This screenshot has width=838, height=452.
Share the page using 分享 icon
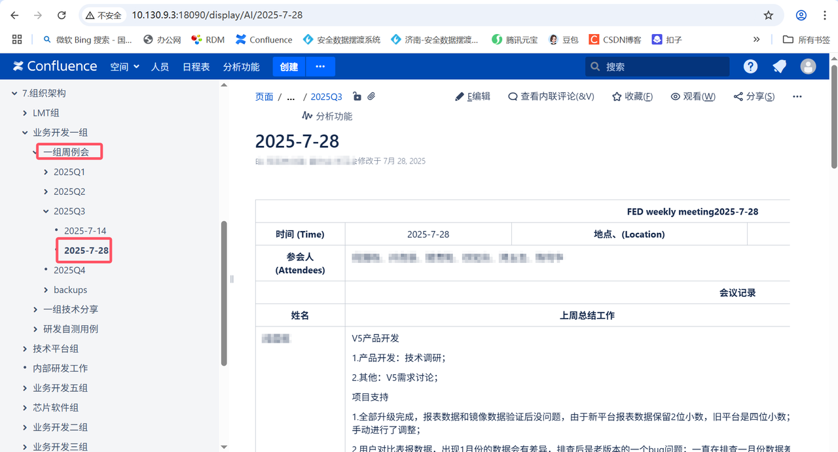(x=754, y=96)
